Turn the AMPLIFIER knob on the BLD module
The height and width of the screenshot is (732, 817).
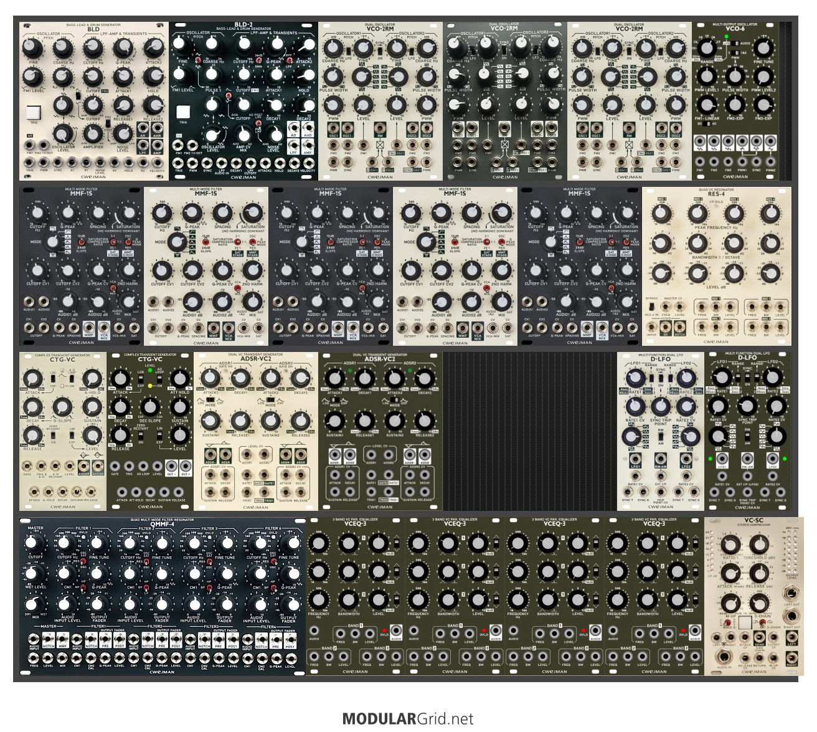click(x=93, y=132)
